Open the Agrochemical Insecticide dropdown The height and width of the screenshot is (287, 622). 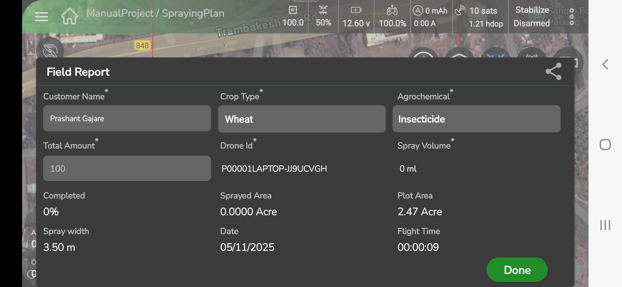[476, 119]
